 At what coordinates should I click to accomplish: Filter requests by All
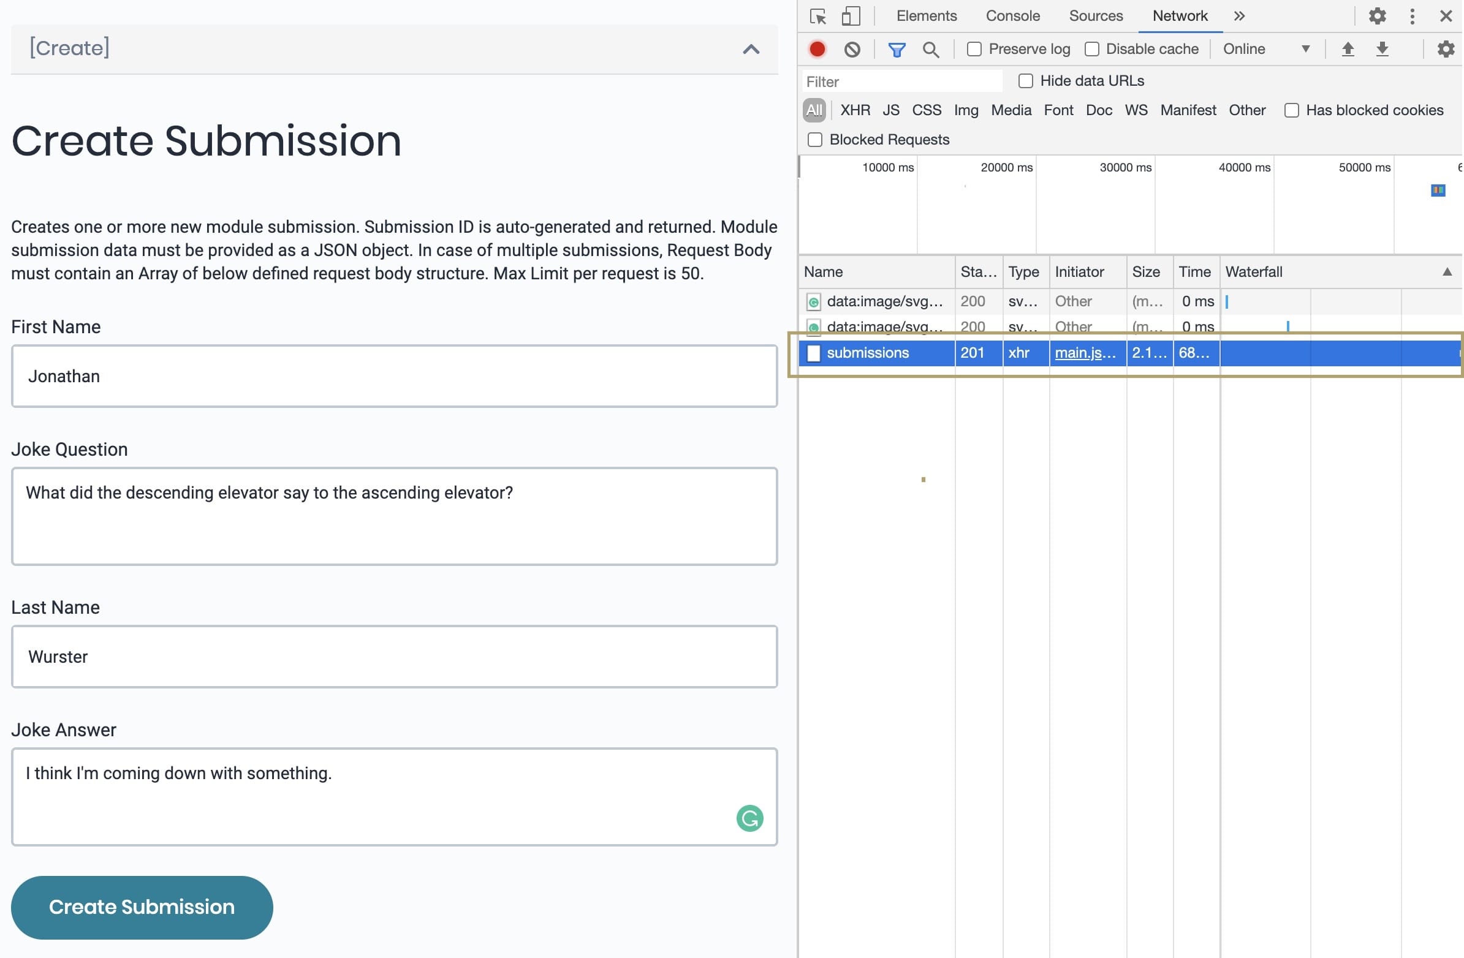click(814, 110)
